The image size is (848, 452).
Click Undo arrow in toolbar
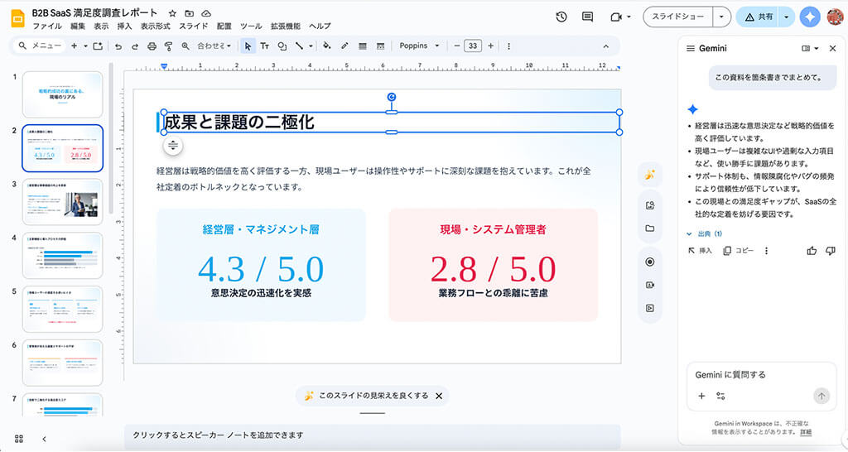coord(118,46)
